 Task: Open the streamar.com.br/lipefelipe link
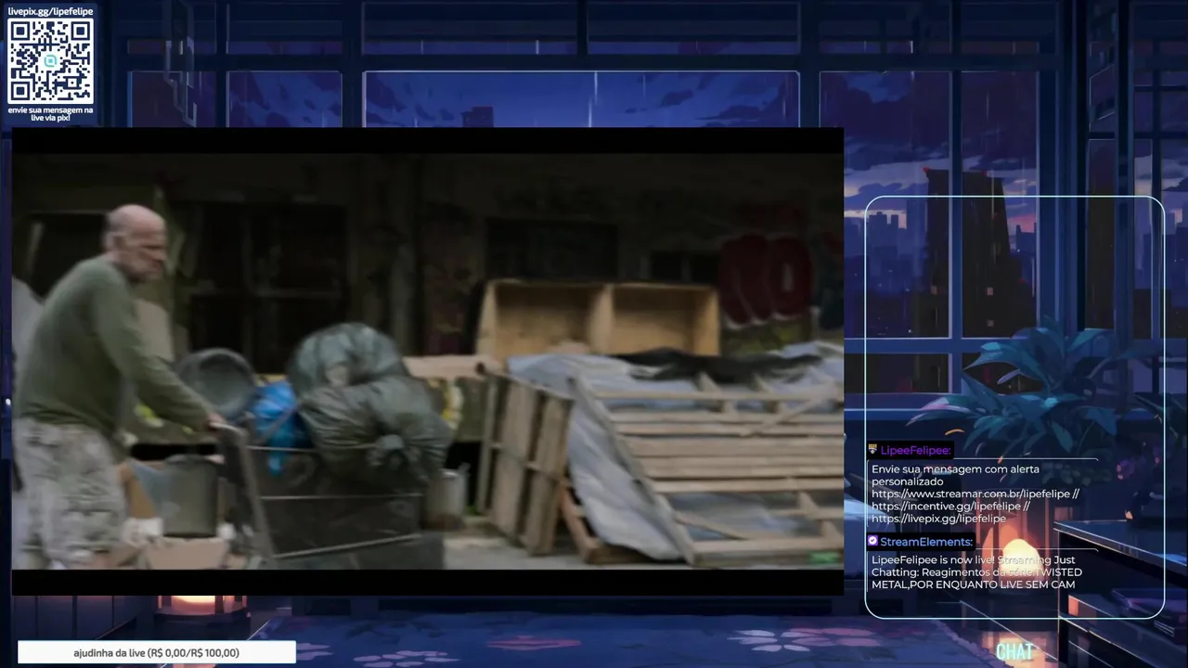tap(971, 495)
